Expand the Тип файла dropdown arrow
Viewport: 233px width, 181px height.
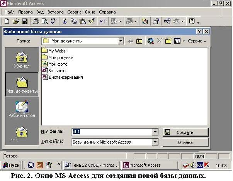coord(155,142)
